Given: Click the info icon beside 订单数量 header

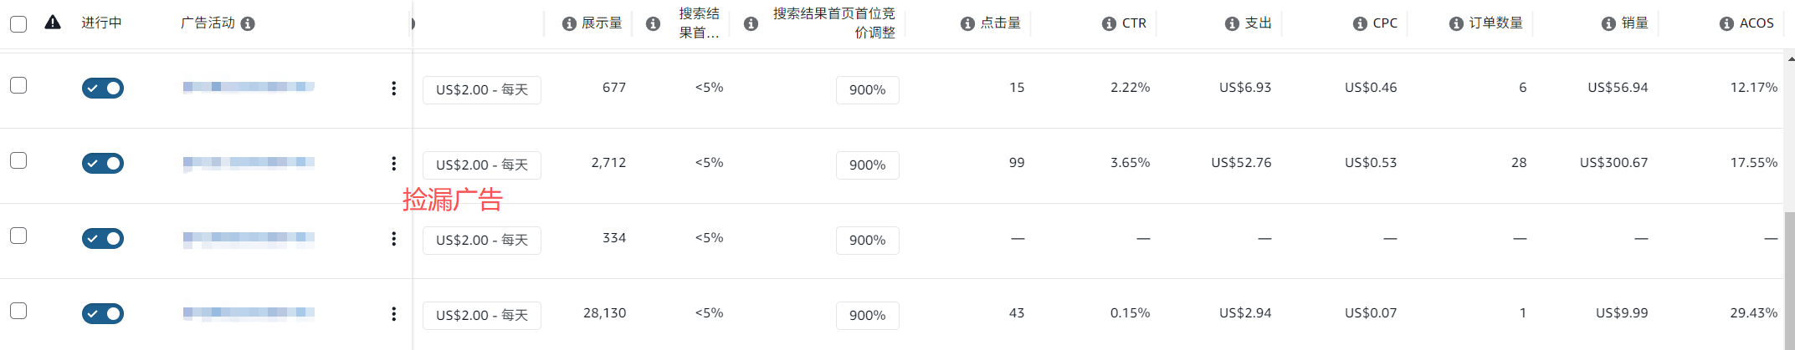Looking at the screenshot, I should [1456, 24].
